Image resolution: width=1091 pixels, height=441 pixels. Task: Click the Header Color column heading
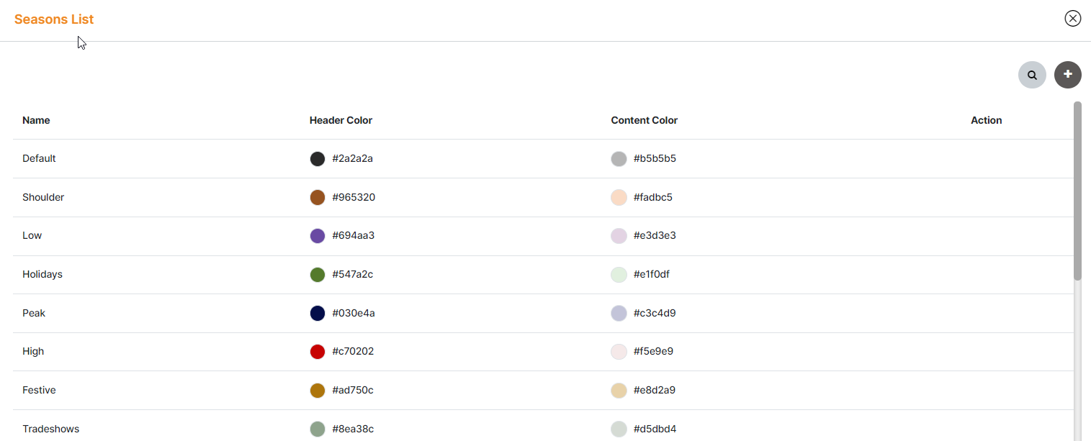[x=341, y=120]
